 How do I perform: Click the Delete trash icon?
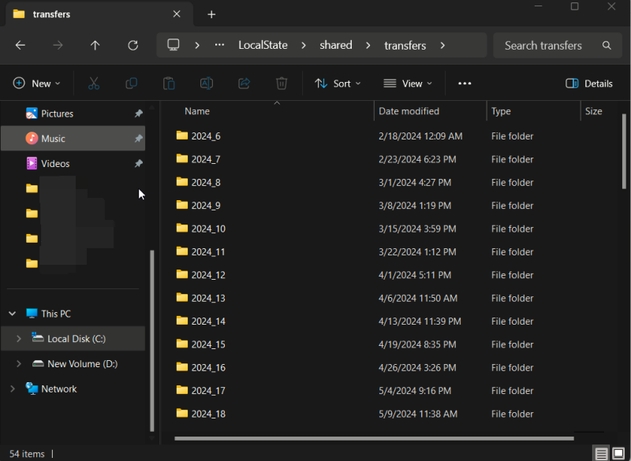[281, 83]
